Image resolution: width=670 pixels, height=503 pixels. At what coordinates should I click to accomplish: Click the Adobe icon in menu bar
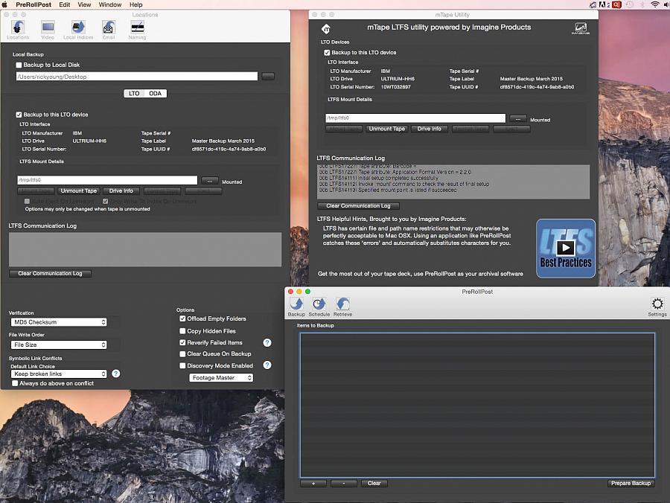pyautogui.click(x=604, y=4)
